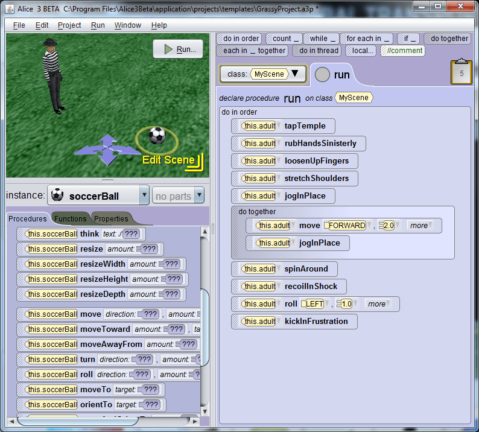The image size is (479, 432).
Task: Select the adult character in the scene
Action: pos(54,77)
